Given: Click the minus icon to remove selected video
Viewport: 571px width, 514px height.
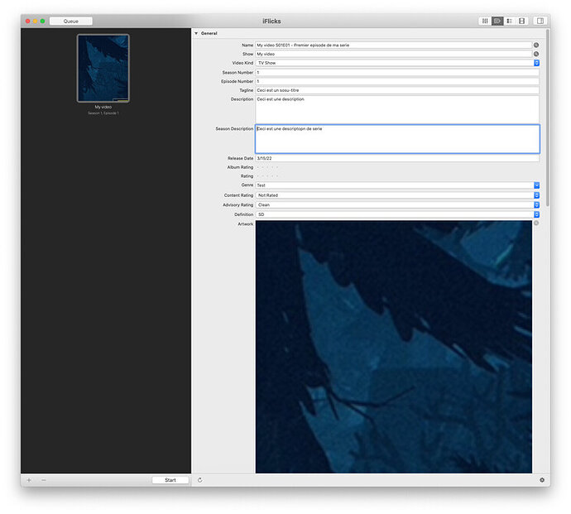Looking at the screenshot, I should pyautogui.click(x=44, y=480).
